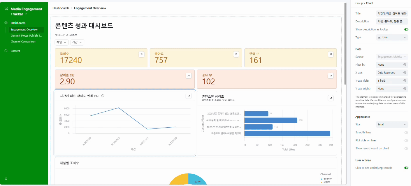The image size is (411, 186).
Task: Click the Media Engagement Tracker logo icon
Action: pyautogui.click(x=6, y=9)
